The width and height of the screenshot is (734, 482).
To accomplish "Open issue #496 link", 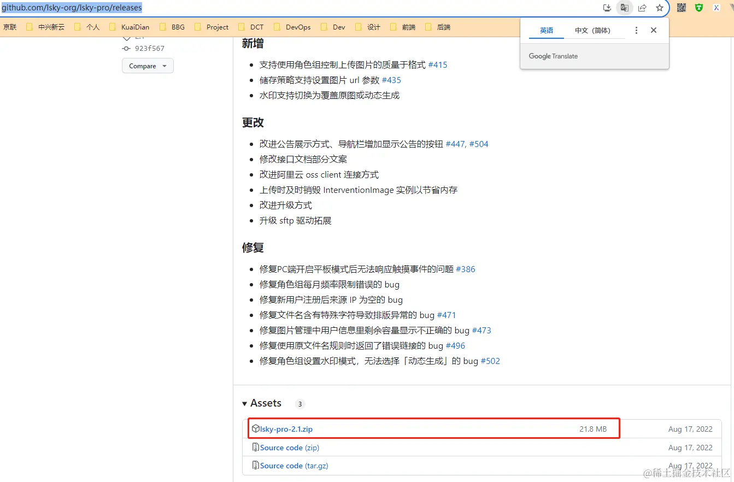I will pos(455,346).
